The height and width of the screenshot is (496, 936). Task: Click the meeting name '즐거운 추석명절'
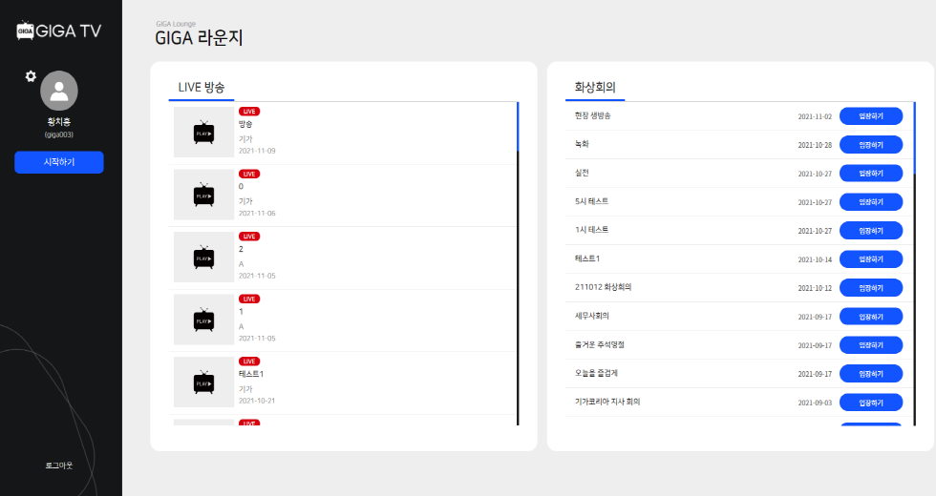click(x=600, y=344)
